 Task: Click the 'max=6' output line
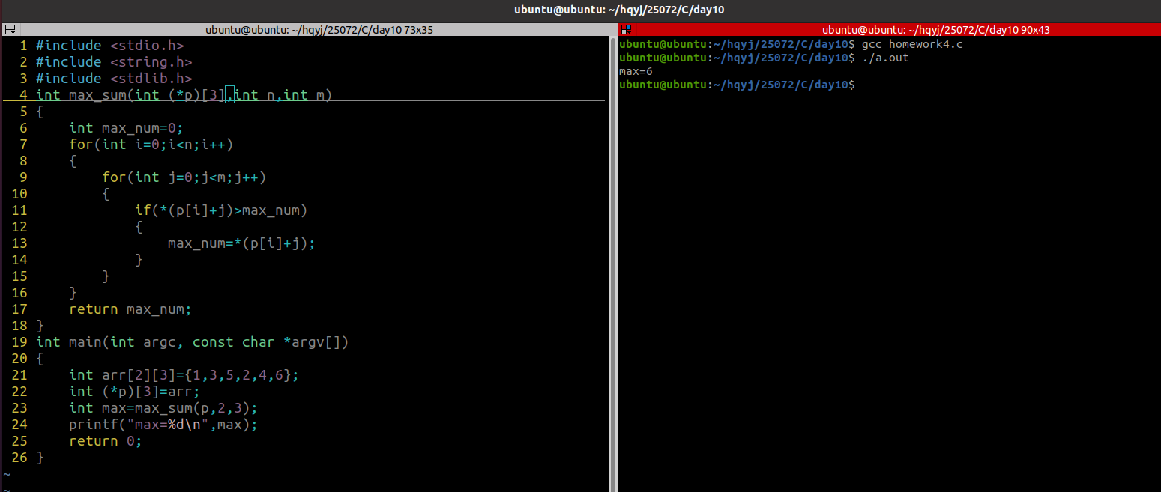coord(636,71)
